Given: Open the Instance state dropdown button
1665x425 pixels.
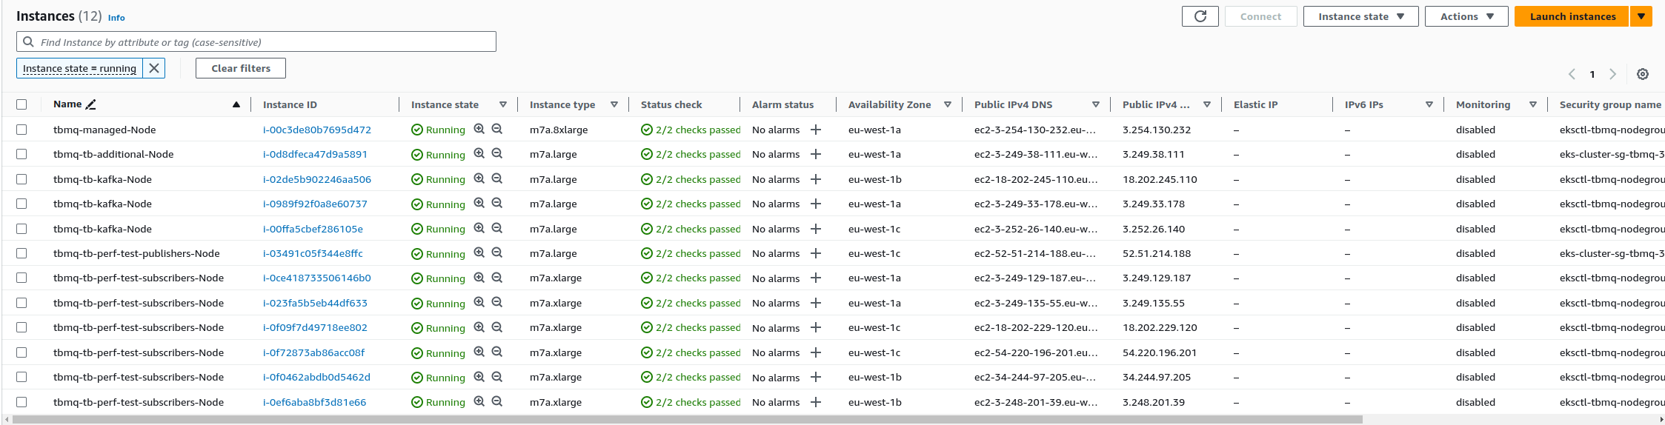Looking at the screenshot, I should point(1360,16).
